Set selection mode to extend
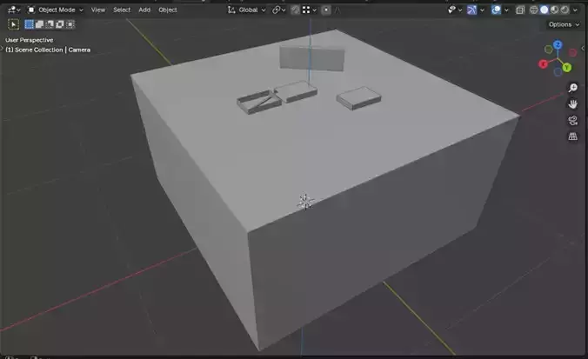Screen dimensions: 588x359 (x=39, y=24)
